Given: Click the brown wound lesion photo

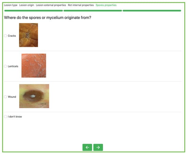Looking at the screenshot, I should click(x=34, y=96).
